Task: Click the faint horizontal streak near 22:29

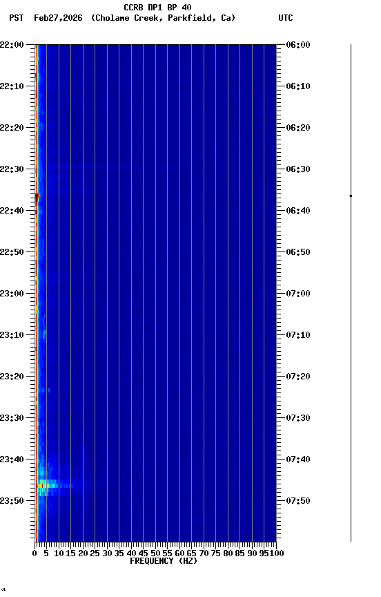Action: click(72, 167)
